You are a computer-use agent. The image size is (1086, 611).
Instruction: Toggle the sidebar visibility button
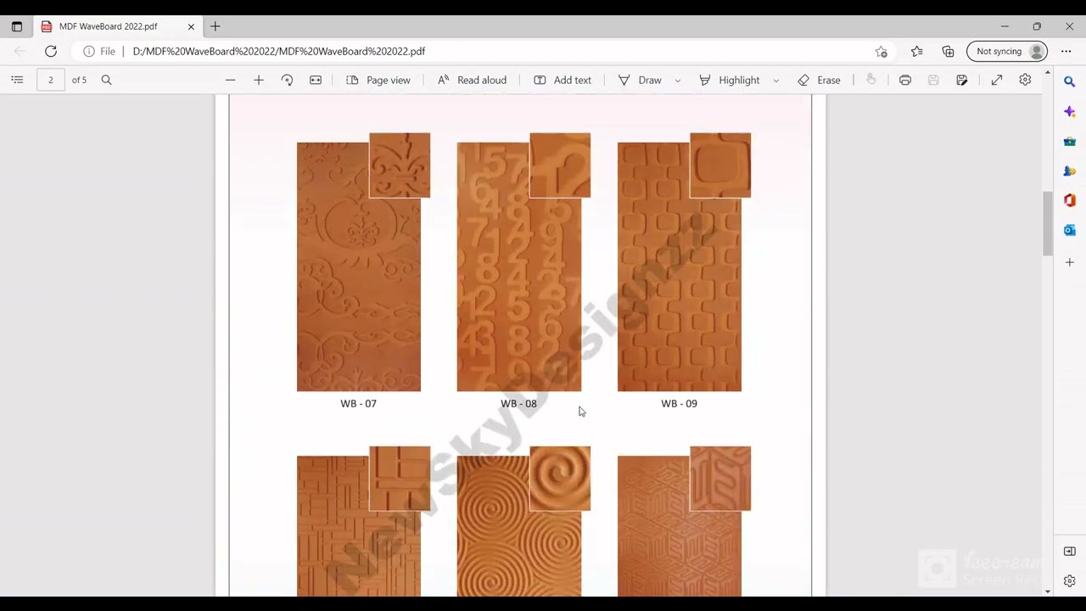1070,552
